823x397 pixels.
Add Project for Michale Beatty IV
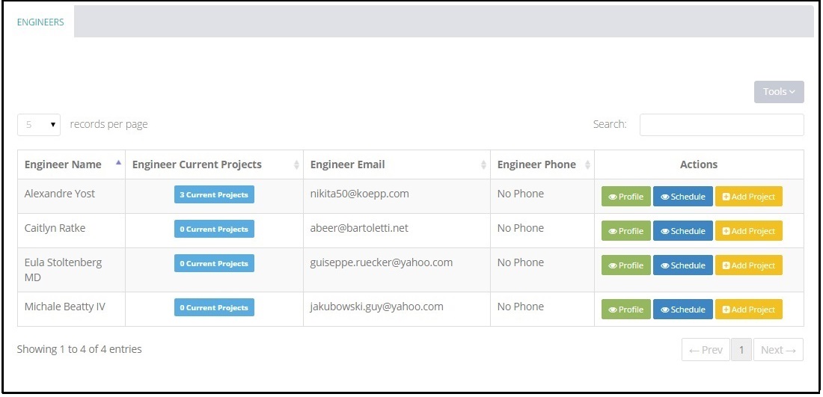748,310
